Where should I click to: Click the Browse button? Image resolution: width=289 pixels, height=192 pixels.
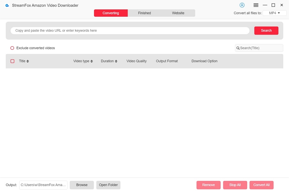tap(82, 185)
